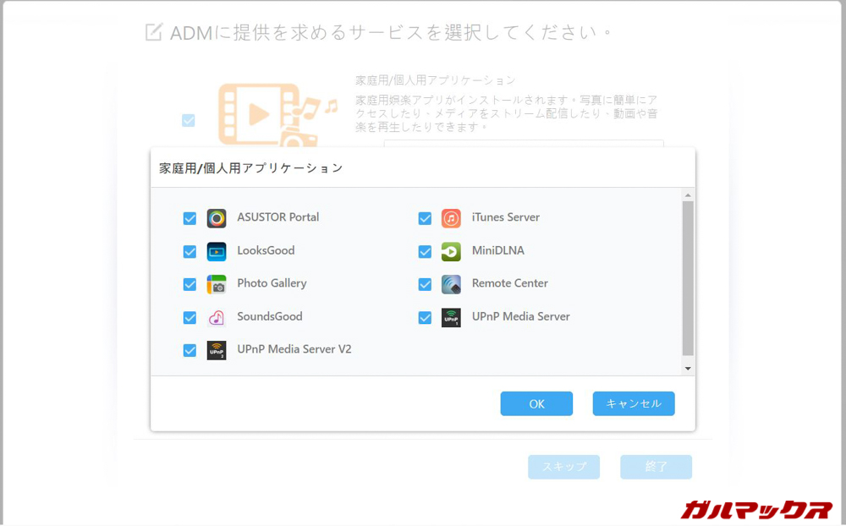Screen dimensions: 846x526
Task: Uncheck the iTunes Server checkbox
Action: [425, 218]
